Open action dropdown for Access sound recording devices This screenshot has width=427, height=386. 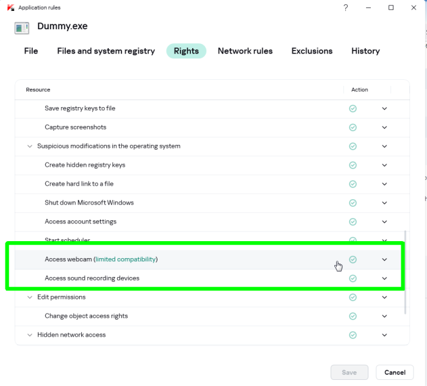(384, 278)
